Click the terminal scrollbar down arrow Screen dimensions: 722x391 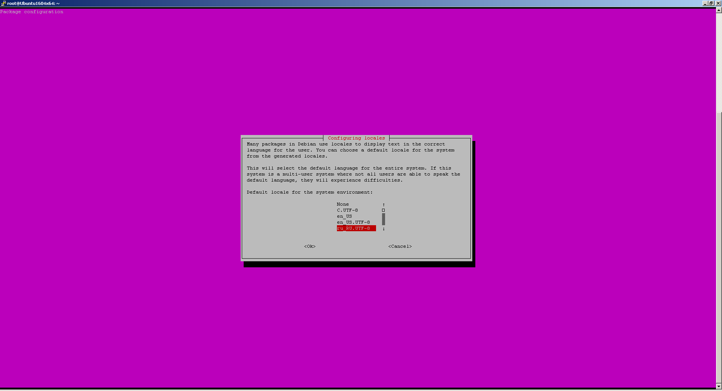(719, 386)
